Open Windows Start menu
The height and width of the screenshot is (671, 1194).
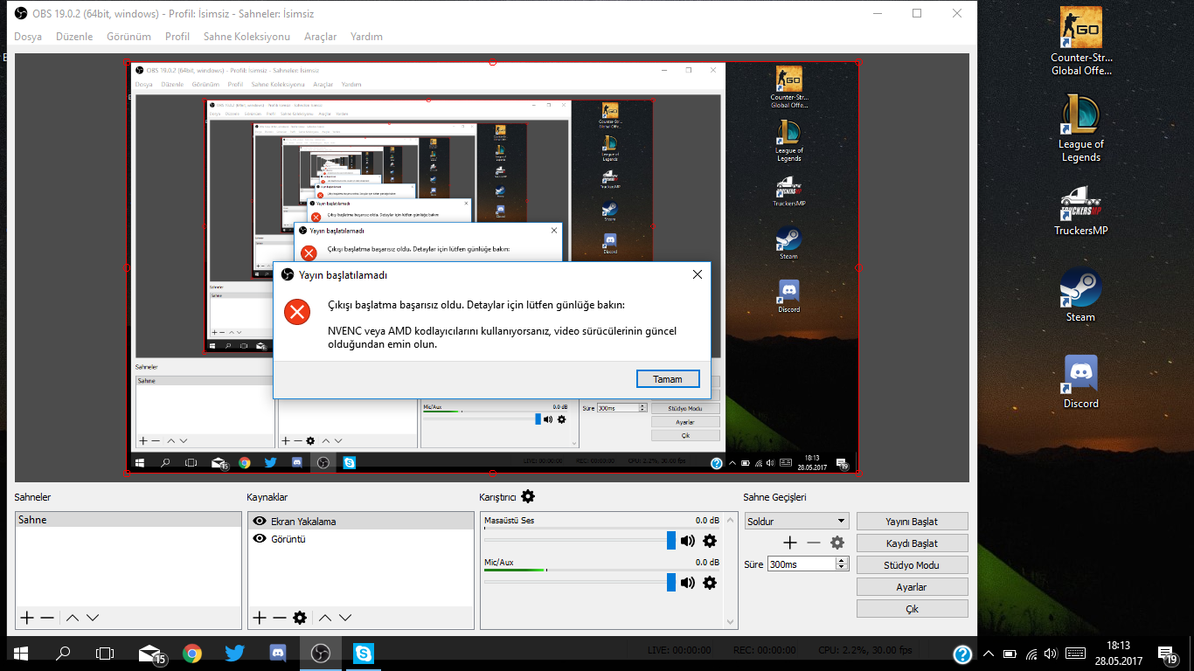pyautogui.click(x=21, y=653)
